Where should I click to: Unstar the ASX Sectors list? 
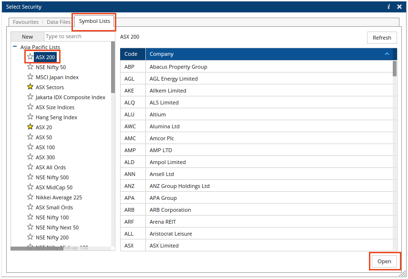click(x=30, y=87)
